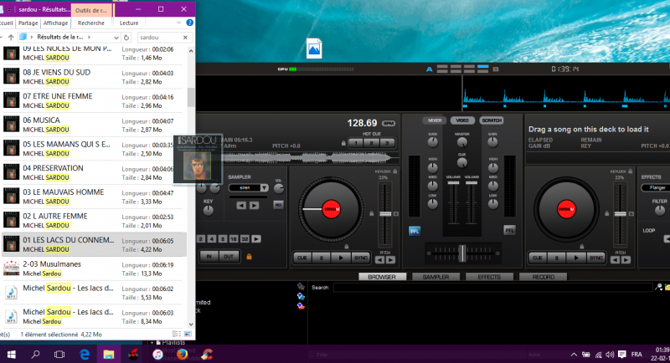670x363 pixels.
Task: Toggle the orange loop lock icon
Action: pos(249,257)
